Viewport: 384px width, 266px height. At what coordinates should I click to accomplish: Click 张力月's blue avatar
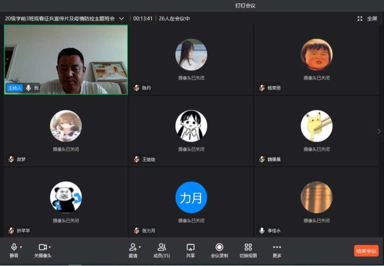(191, 197)
